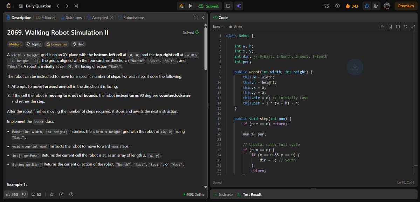Maximize the description panel

pyautogui.click(x=195, y=17)
